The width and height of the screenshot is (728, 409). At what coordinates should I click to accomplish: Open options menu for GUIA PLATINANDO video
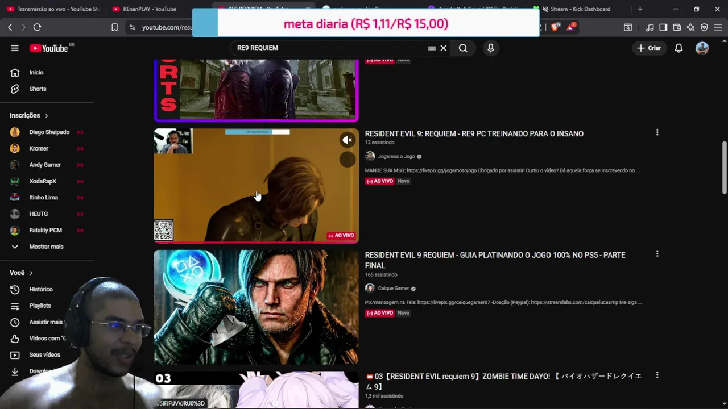(657, 254)
